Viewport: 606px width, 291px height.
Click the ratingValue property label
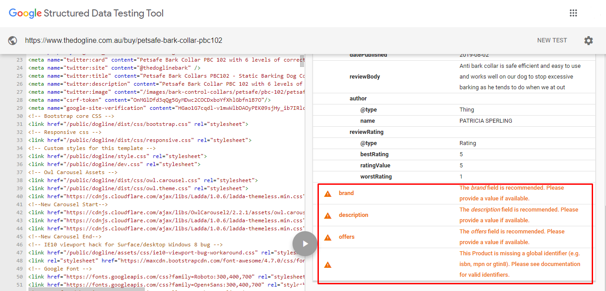pos(375,166)
